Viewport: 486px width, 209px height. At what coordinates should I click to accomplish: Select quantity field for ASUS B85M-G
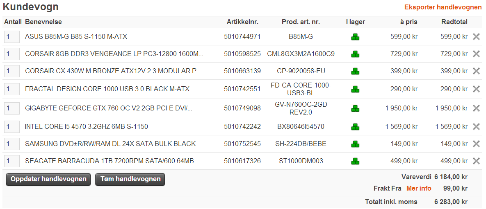(x=12, y=37)
